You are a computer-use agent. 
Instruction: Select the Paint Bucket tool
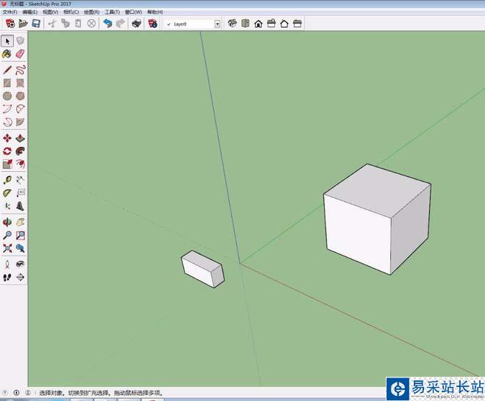pyautogui.click(x=7, y=54)
